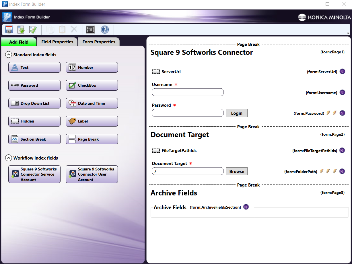The width and height of the screenshot is (352, 264).
Task: Add a CheckBox field
Action: click(92, 85)
